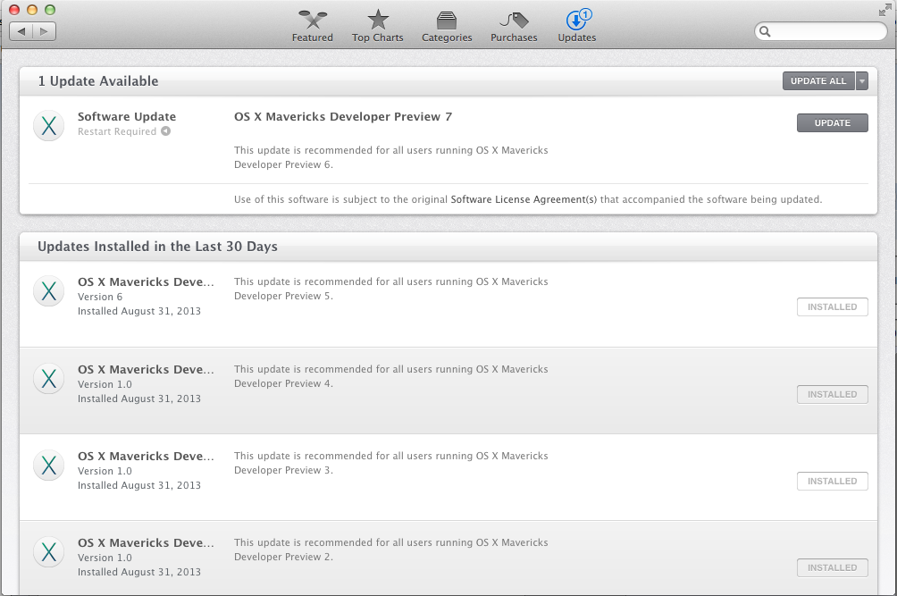897x596 pixels.
Task: Open the Updates tab
Action: 576,26
